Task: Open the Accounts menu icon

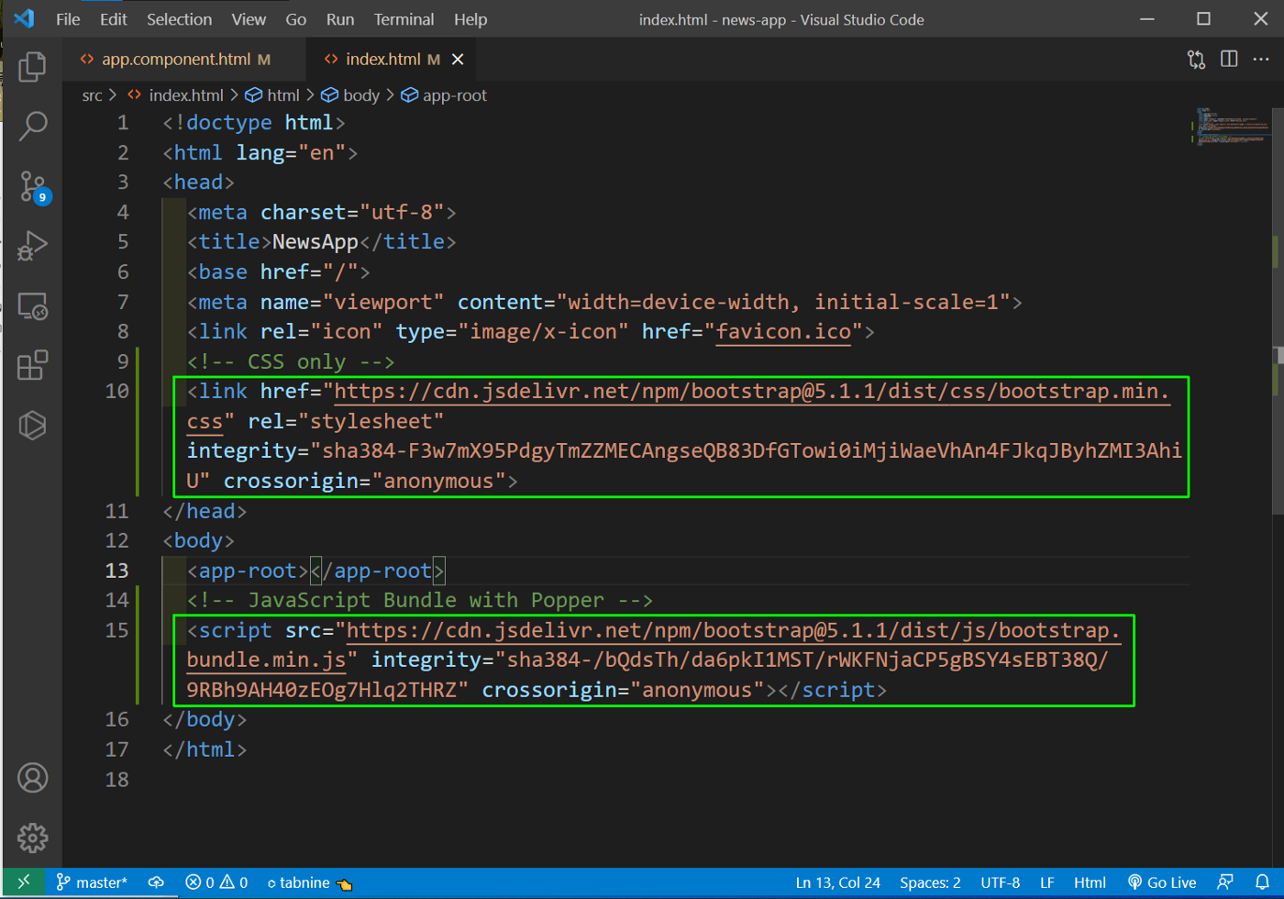Action: coord(32,778)
